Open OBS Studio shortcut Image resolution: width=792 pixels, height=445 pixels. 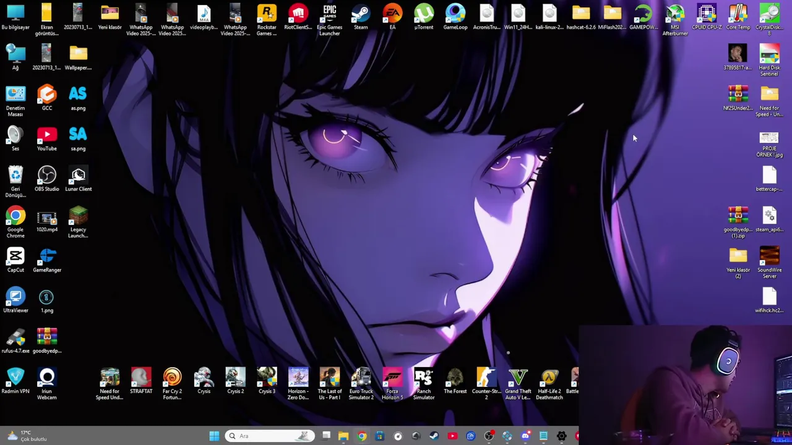[47, 179]
